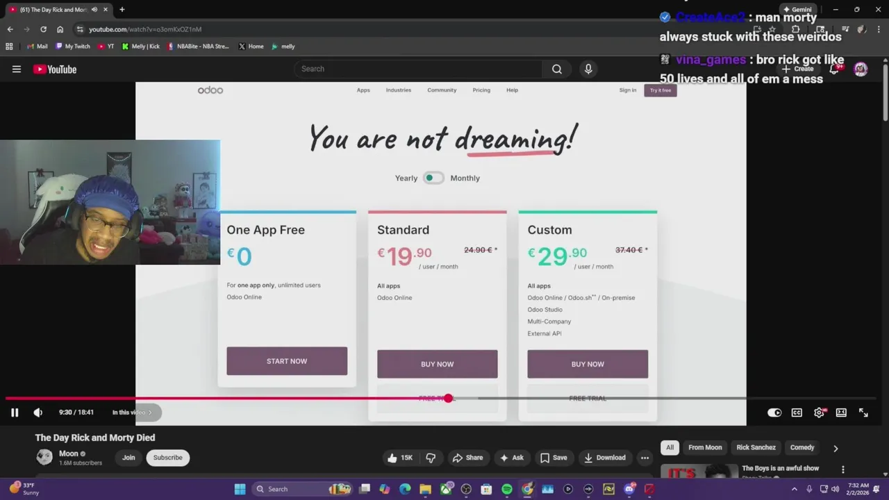Screen dimensions: 889x500
Task: Reload the page
Action: coord(43,29)
